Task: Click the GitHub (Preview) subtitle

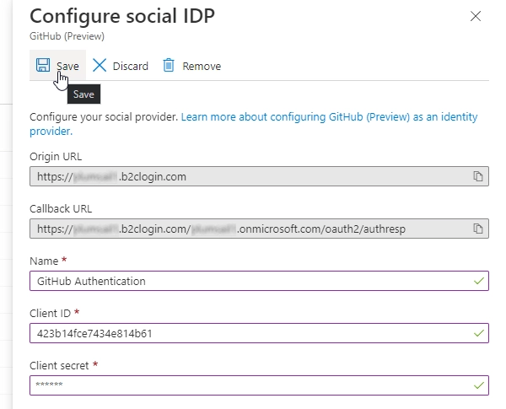Action: tap(67, 36)
